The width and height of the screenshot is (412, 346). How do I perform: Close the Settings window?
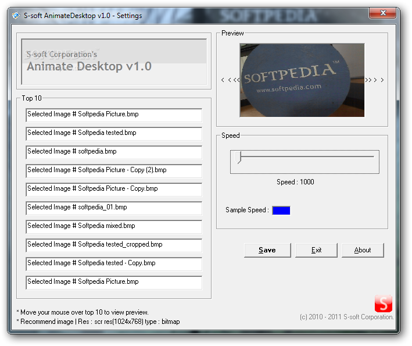[x=382, y=13]
